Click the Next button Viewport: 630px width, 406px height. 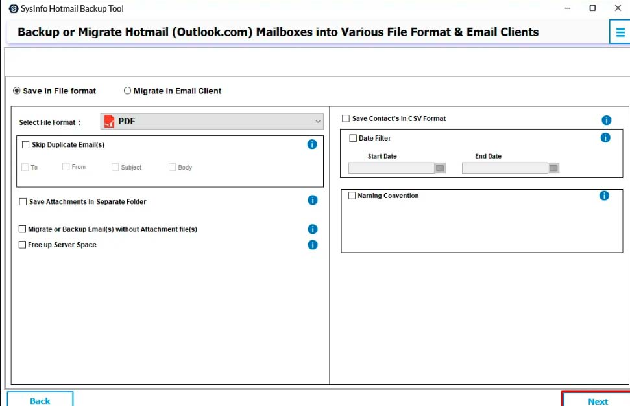coord(597,400)
